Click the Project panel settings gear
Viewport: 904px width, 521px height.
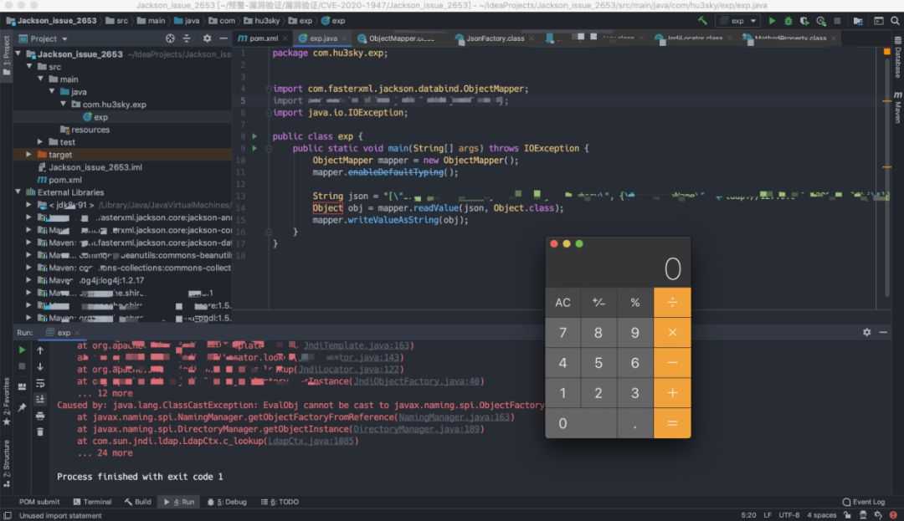pos(208,38)
